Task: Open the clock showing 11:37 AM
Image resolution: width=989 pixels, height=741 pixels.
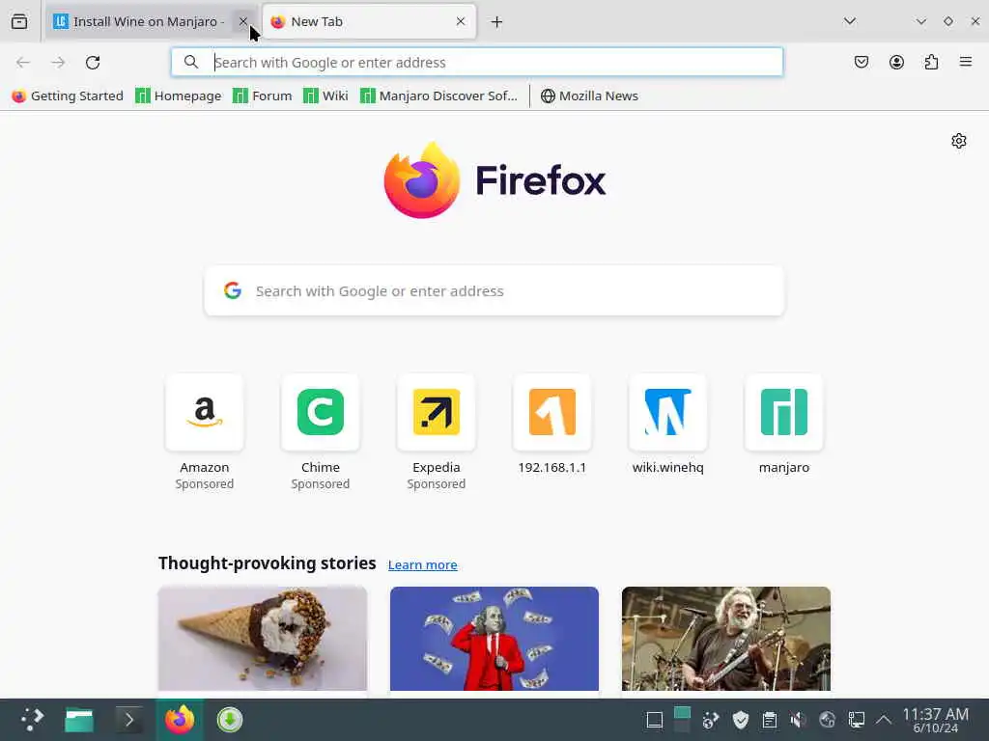Action: coord(935,720)
